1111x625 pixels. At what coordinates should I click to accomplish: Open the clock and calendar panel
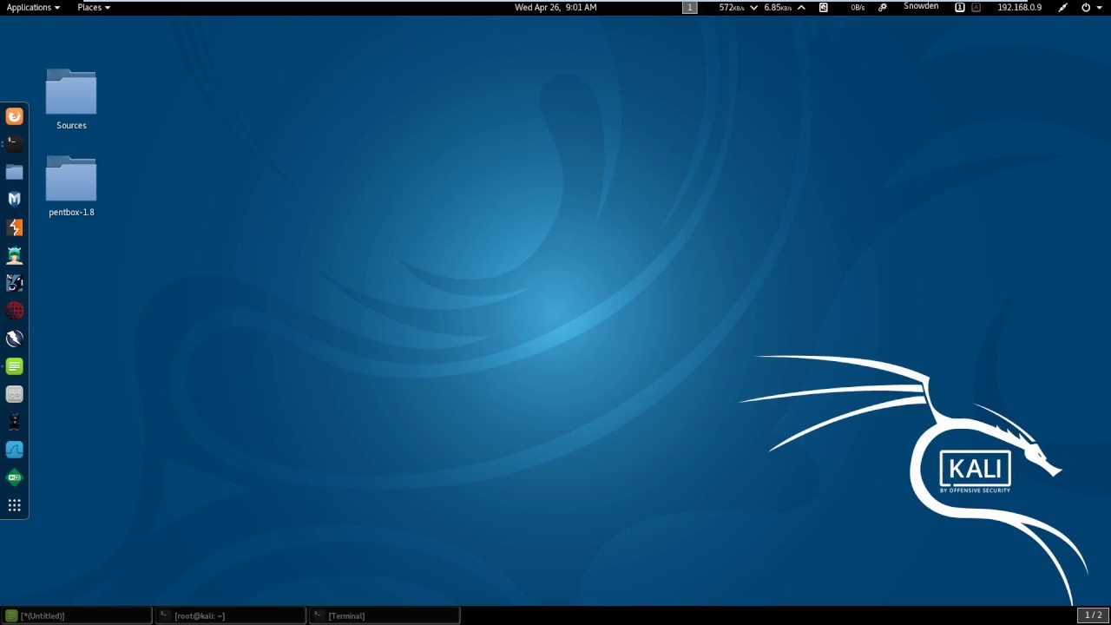pyautogui.click(x=555, y=7)
